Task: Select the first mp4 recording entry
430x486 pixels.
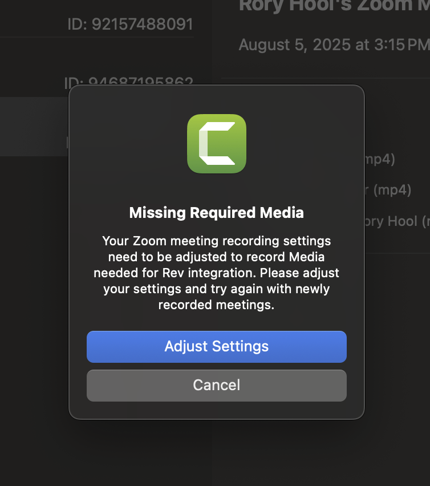Action: point(380,159)
